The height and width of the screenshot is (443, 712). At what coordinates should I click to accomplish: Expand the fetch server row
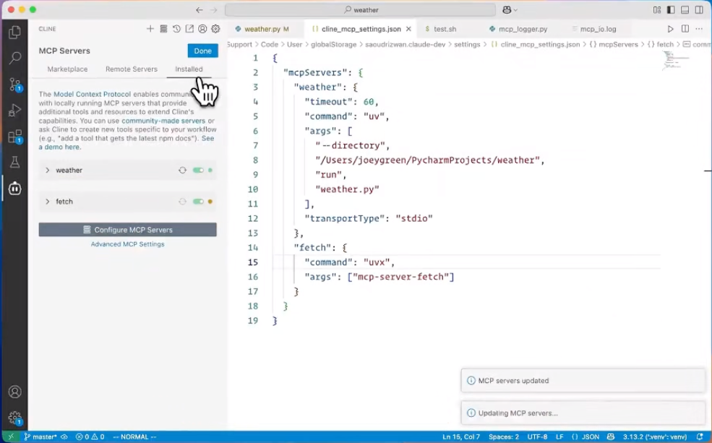point(47,202)
